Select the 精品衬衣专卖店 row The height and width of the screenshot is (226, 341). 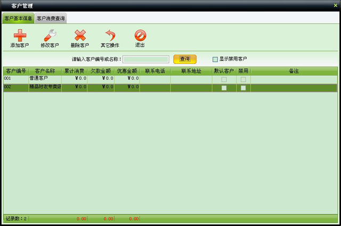point(45,87)
